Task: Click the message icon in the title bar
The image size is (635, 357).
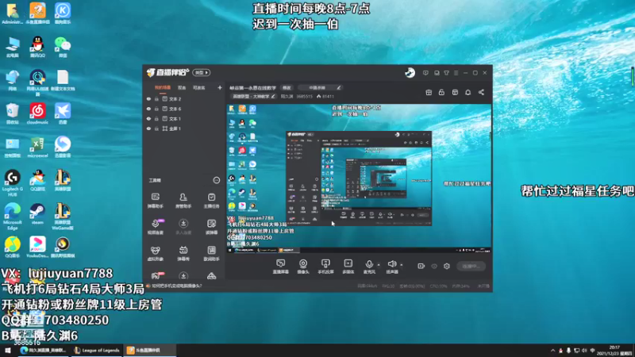Action: 425,73
